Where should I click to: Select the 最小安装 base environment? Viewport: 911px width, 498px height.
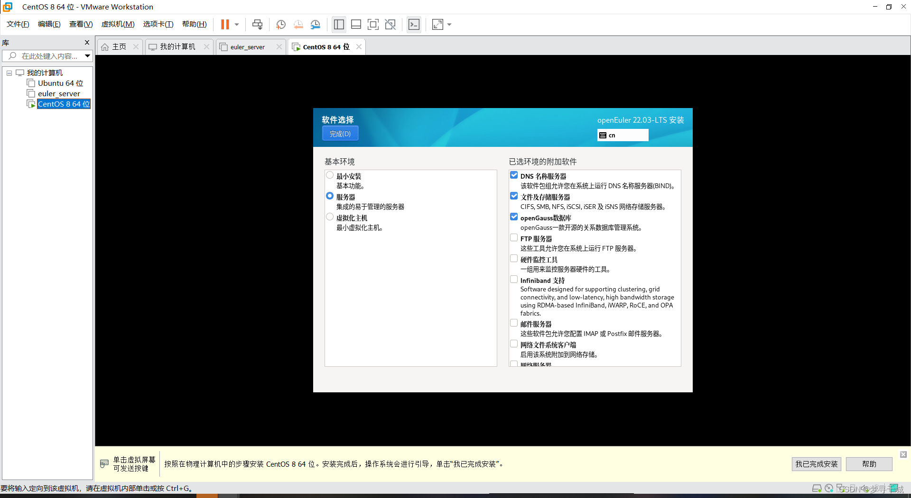(x=330, y=175)
